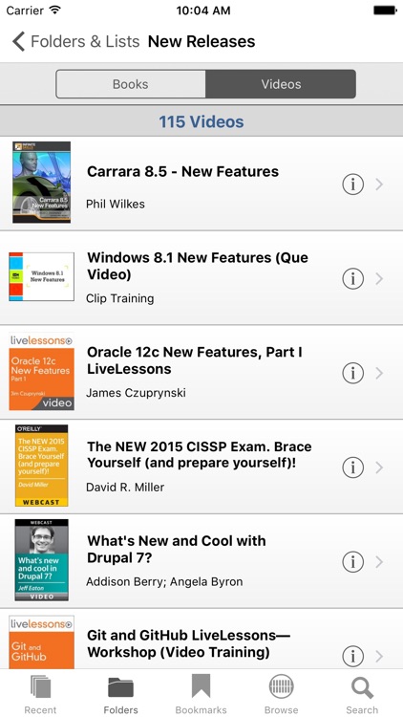View info for Git and GitHub LiveLessons
Screen dimensions: 403x717
352,656
